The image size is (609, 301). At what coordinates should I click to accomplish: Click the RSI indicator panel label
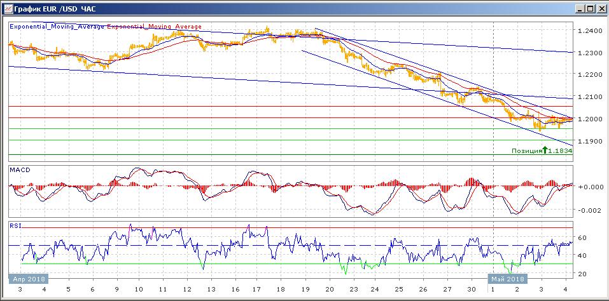click(15, 225)
